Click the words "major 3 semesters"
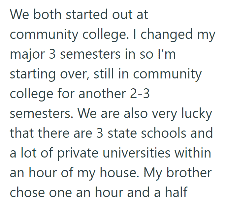227x204 pixels. [65, 54]
